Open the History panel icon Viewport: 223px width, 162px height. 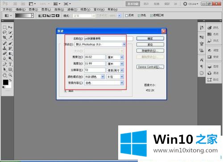pos(202,28)
